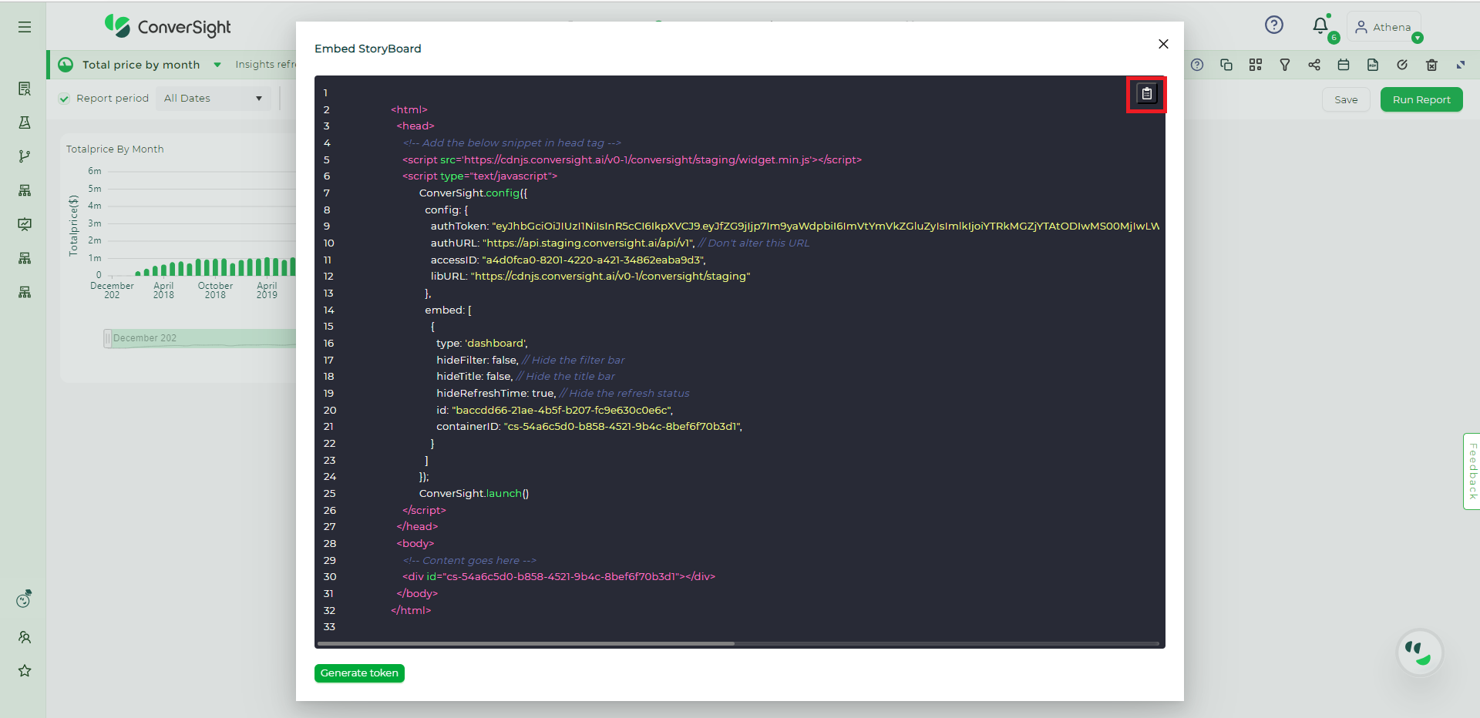Click the Insights refresh status label
Viewport: 1480px width, 718px height.
[265, 65]
